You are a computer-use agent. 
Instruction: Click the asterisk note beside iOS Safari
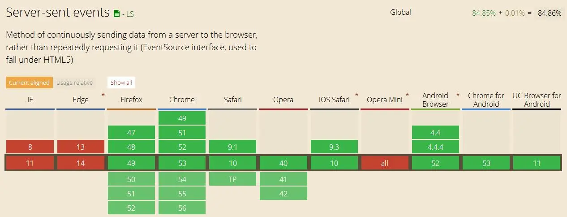[357, 95]
